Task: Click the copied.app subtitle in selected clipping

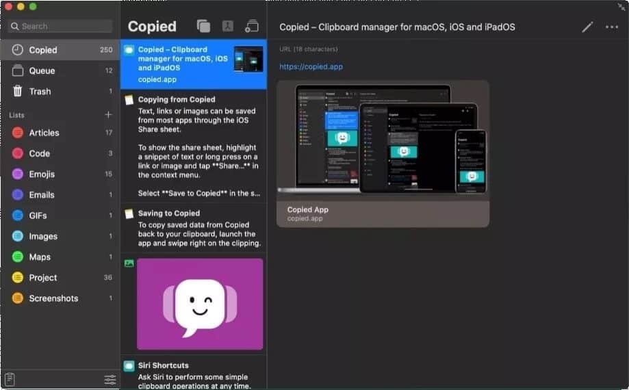Action: pos(157,79)
